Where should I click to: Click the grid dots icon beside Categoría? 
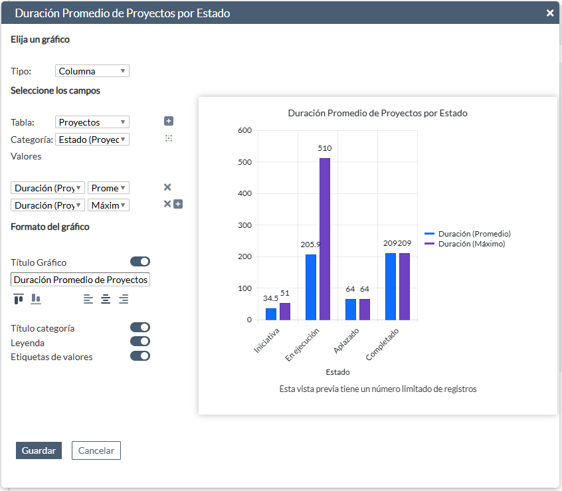point(169,138)
